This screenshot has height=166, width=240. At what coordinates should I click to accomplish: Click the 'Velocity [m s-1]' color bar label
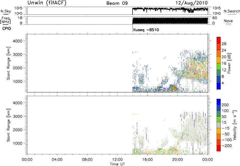[235, 125]
